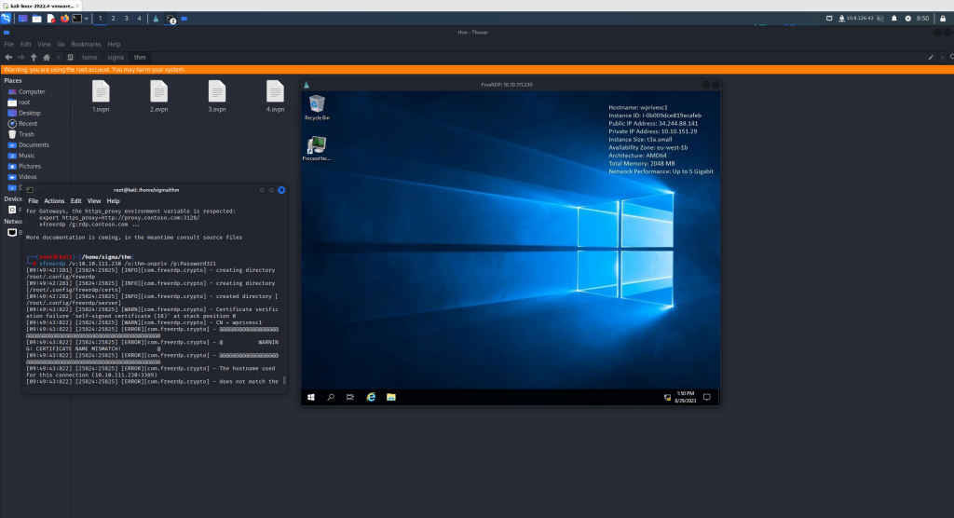
Task: Open Windows Start menu in FreeRDP
Action: pyautogui.click(x=311, y=398)
